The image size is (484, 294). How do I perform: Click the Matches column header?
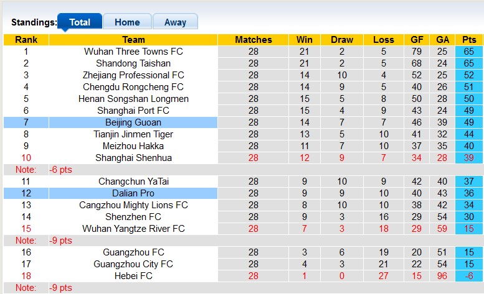254,40
